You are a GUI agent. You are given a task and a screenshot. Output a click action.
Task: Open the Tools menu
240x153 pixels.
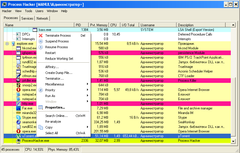(x=29, y=11)
